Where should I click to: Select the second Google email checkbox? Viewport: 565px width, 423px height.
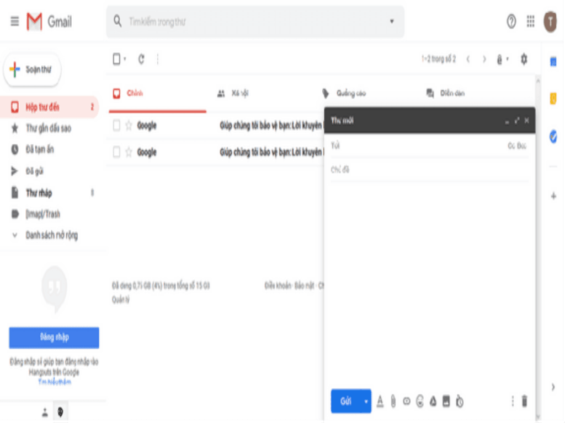(x=116, y=153)
